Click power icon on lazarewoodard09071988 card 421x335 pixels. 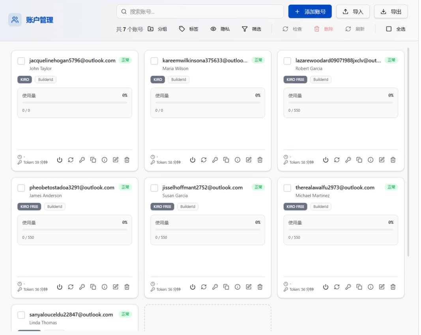point(326,160)
